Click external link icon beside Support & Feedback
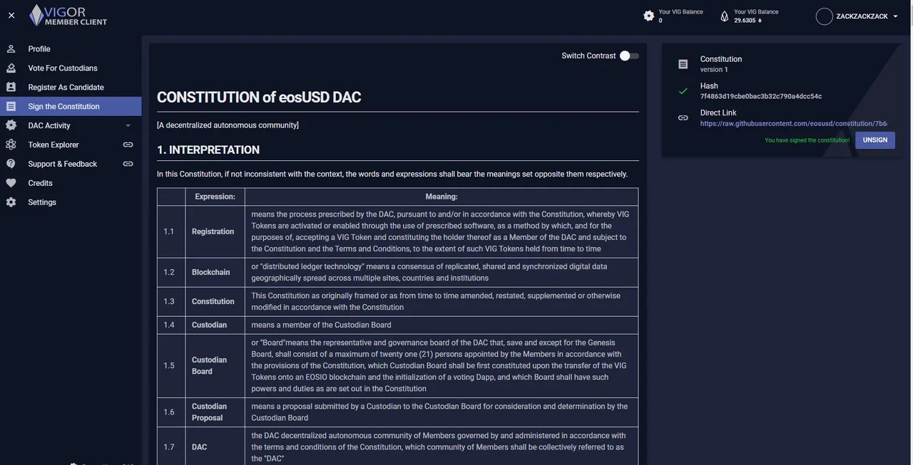The width and height of the screenshot is (913, 465). click(x=128, y=164)
